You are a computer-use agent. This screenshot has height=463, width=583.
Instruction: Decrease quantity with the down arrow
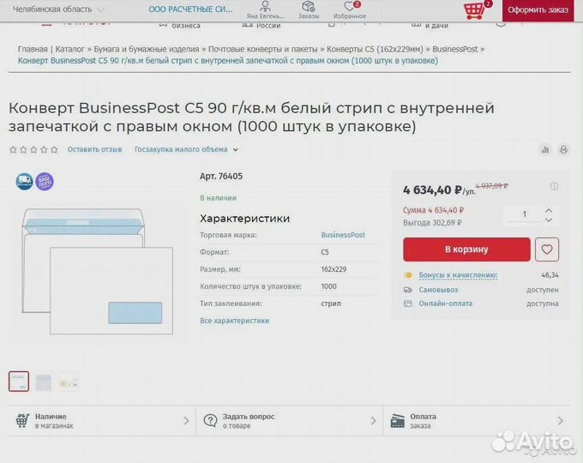549,219
